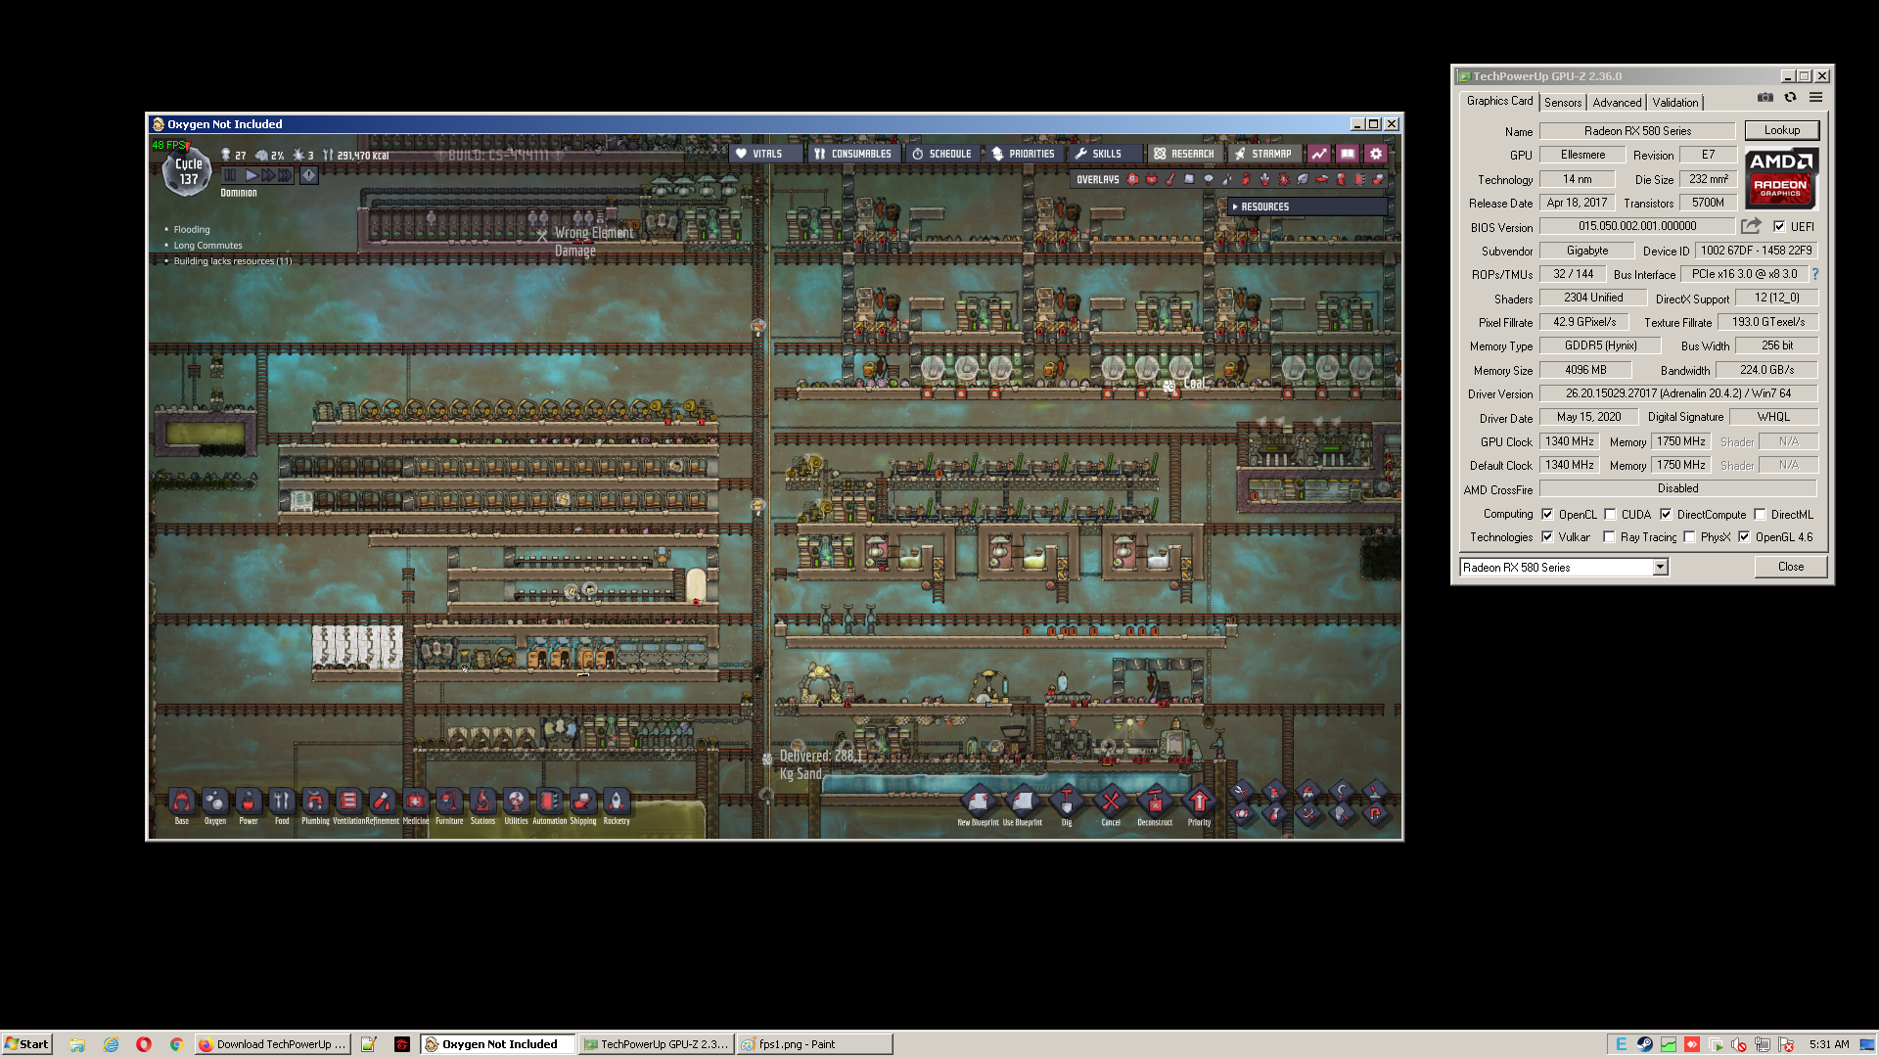The image size is (1879, 1057).
Task: Expand the Resources panel
Action: tap(1262, 207)
